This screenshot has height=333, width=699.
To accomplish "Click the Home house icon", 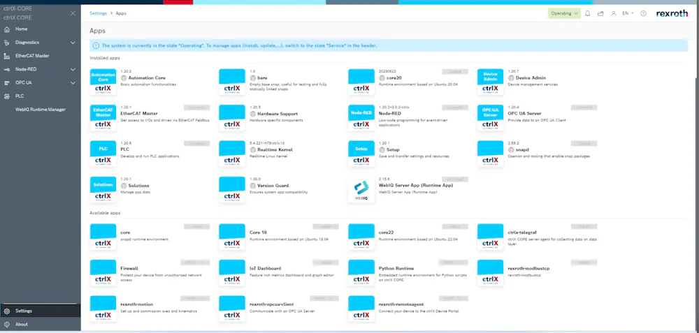I will pos(7,29).
